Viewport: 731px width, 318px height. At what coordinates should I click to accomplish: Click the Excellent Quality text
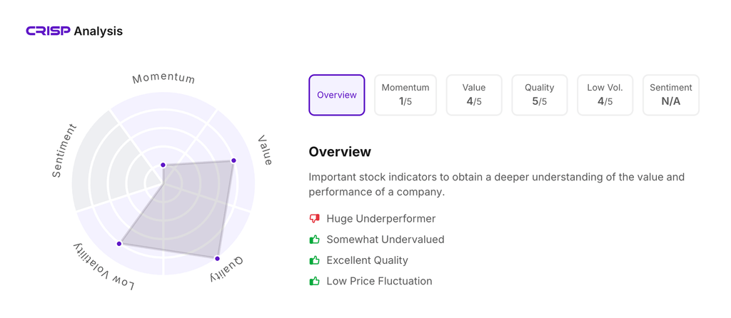click(x=367, y=260)
